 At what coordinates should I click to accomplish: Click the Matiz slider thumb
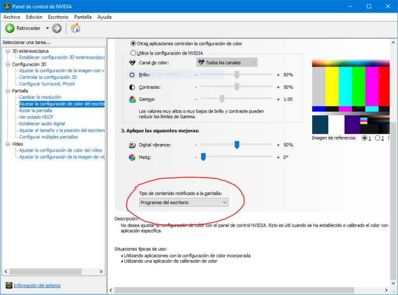pyautogui.click(x=204, y=157)
